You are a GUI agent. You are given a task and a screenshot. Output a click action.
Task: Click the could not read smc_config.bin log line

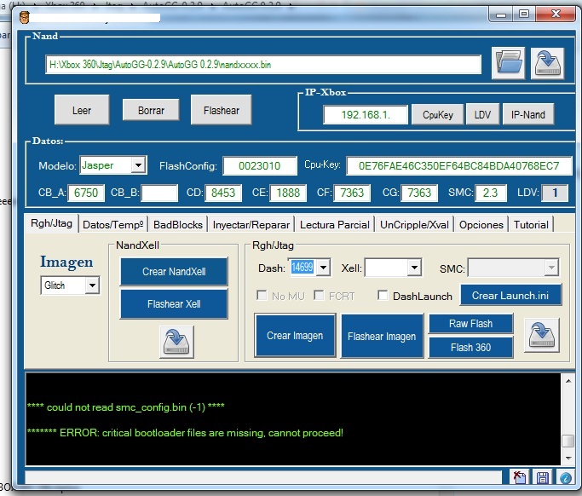125,407
